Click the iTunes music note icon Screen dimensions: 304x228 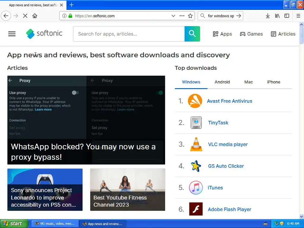tap(196, 188)
